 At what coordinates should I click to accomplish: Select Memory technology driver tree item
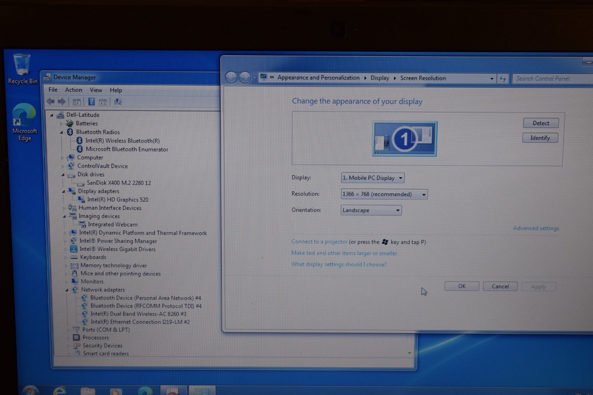point(113,265)
